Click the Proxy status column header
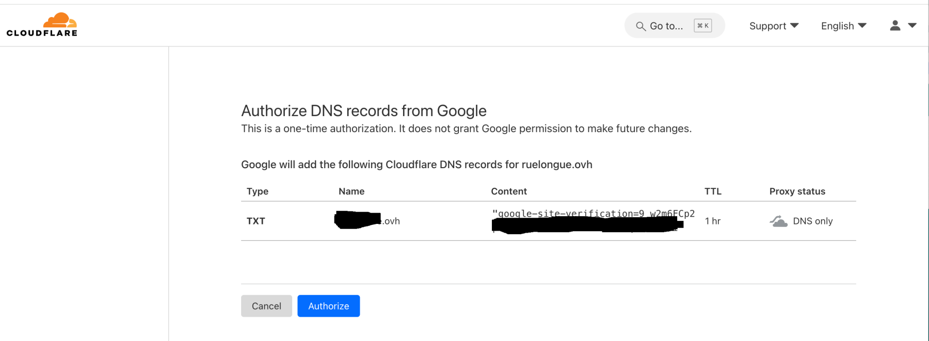929x341 pixels. (x=797, y=191)
